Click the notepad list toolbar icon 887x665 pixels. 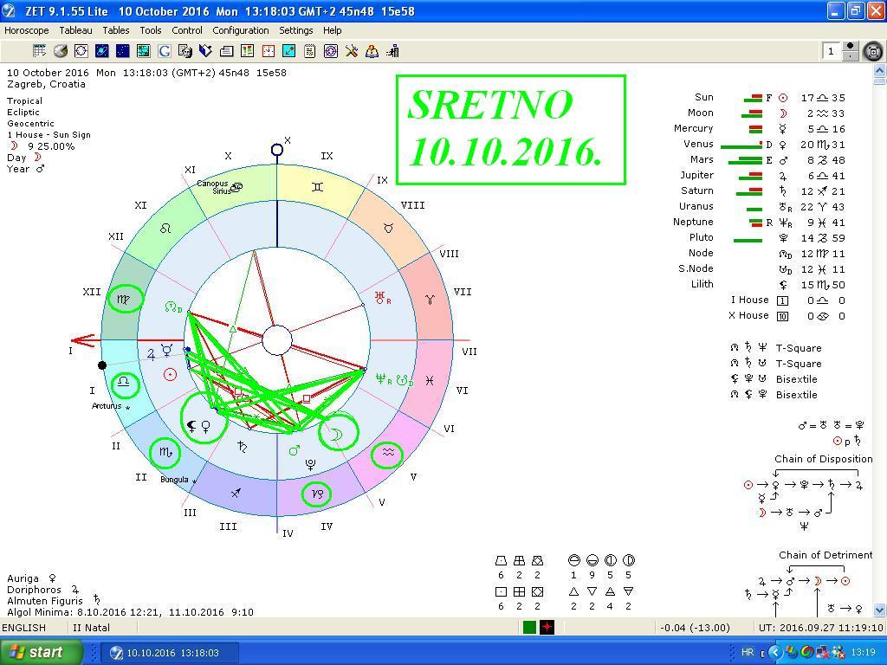pyautogui.click(x=309, y=51)
